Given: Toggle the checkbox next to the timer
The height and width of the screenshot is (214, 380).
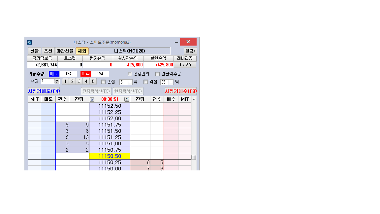Looking at the screenshot, I should click(x=92, y=99).
